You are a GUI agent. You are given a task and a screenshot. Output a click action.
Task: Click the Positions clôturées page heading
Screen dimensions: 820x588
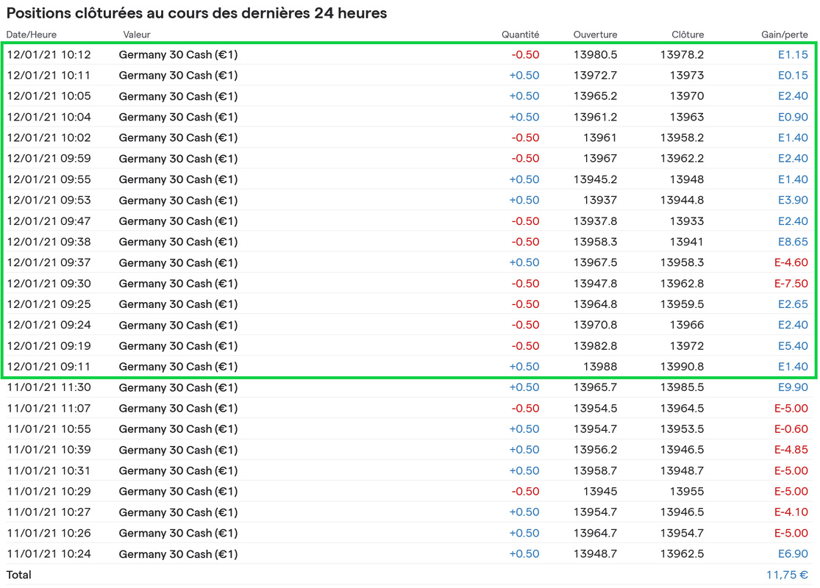click(x=196, y=13)
